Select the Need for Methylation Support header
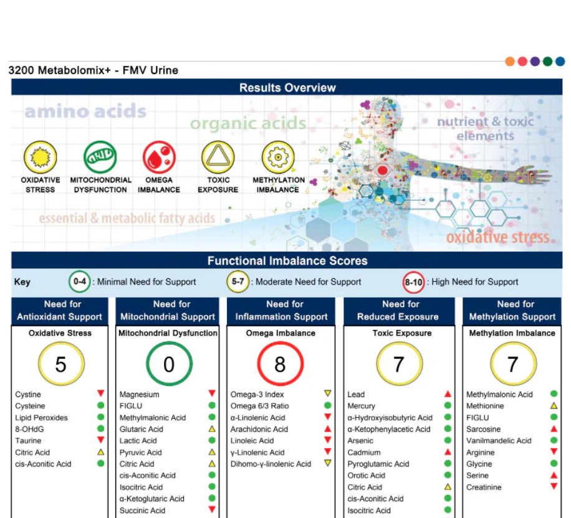This screenshot has height=518, width=571. (512, 311)
